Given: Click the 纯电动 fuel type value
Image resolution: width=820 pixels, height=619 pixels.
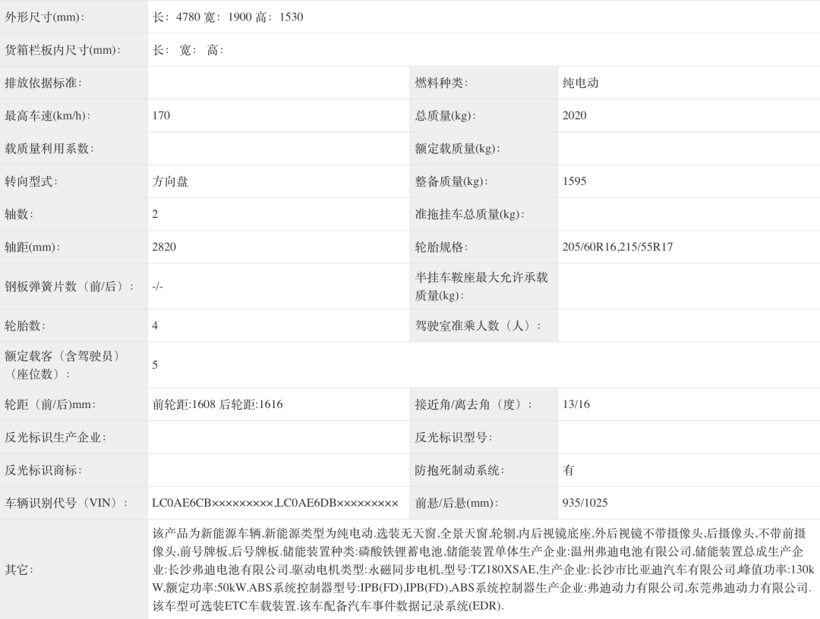Looking at the screenshot, I should [581, 83].
